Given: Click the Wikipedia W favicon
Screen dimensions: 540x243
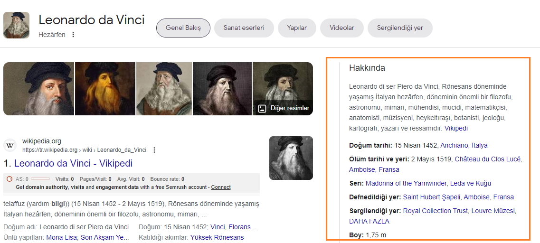Looking at the screenshot, I should [10, 146].
